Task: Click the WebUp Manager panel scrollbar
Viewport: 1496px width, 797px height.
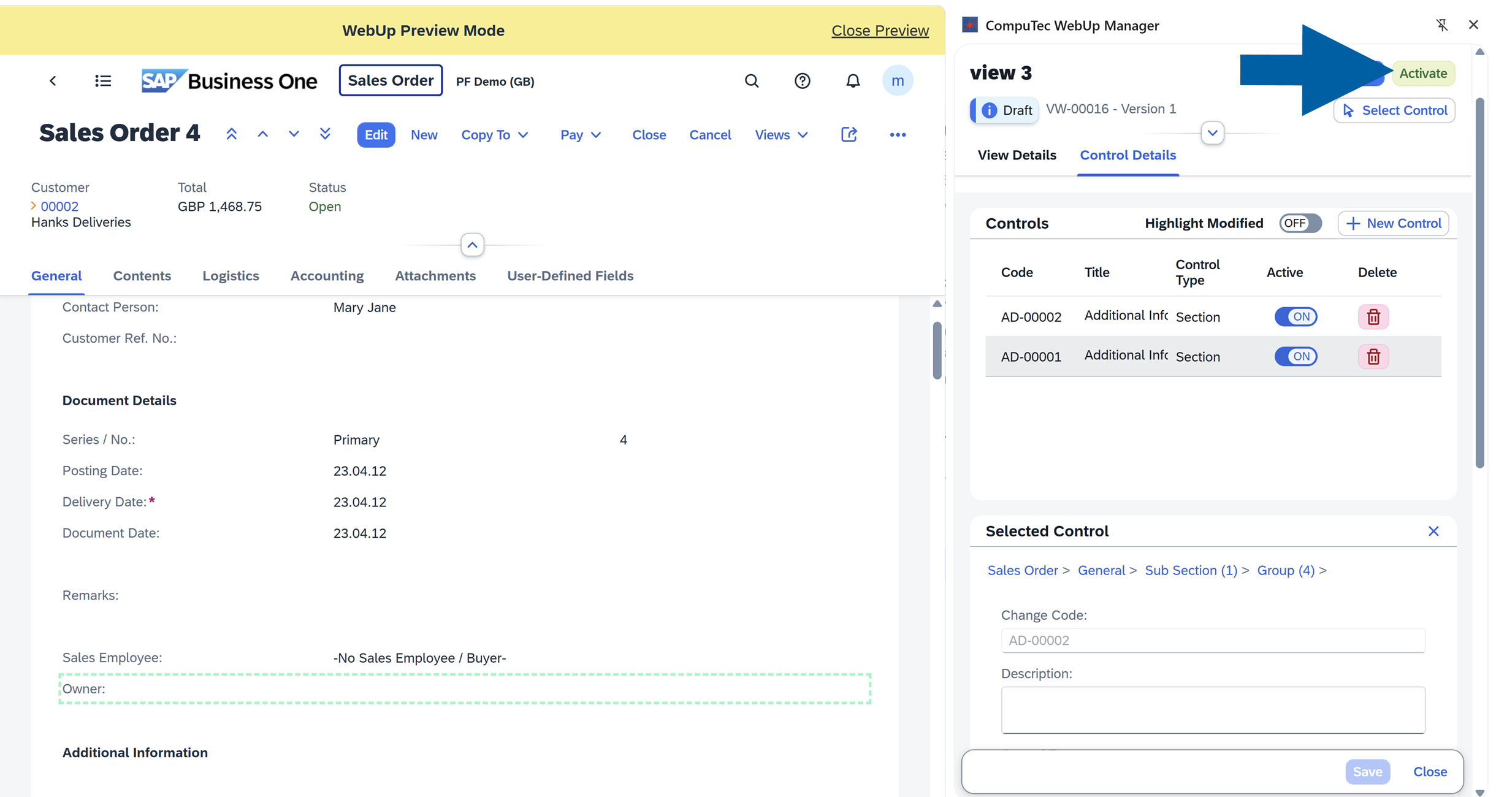Action: coord(1479,283)
